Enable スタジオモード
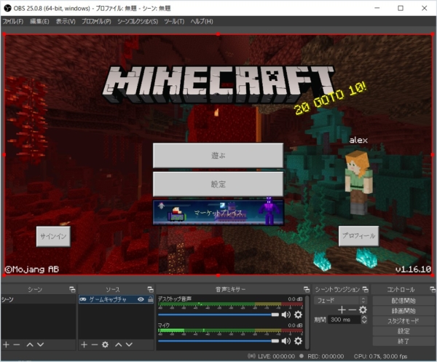Screen dimensions: 437x362 [x=403, y=320]
